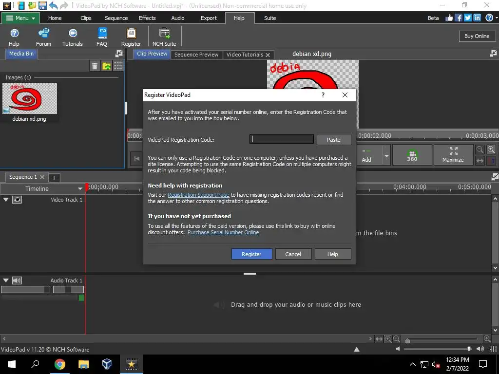Open the Add dropdown arrow in preview

click(x=386, y=155)
